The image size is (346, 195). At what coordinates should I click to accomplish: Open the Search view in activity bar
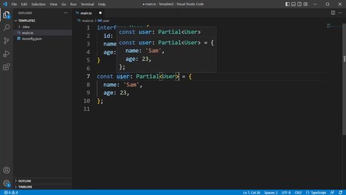pyautogui.click(x=6, y=28)
